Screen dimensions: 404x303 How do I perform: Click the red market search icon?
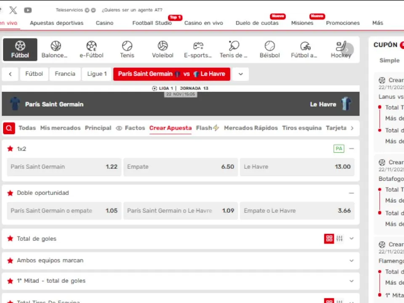(9, 128)
